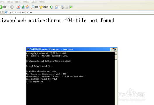
Task: Click the Mail envelope icon
Action: point(57,7)
